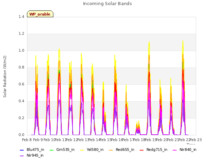
Task: Click the 0.0 y-axis tick label
Action: [x=21, y=135]
